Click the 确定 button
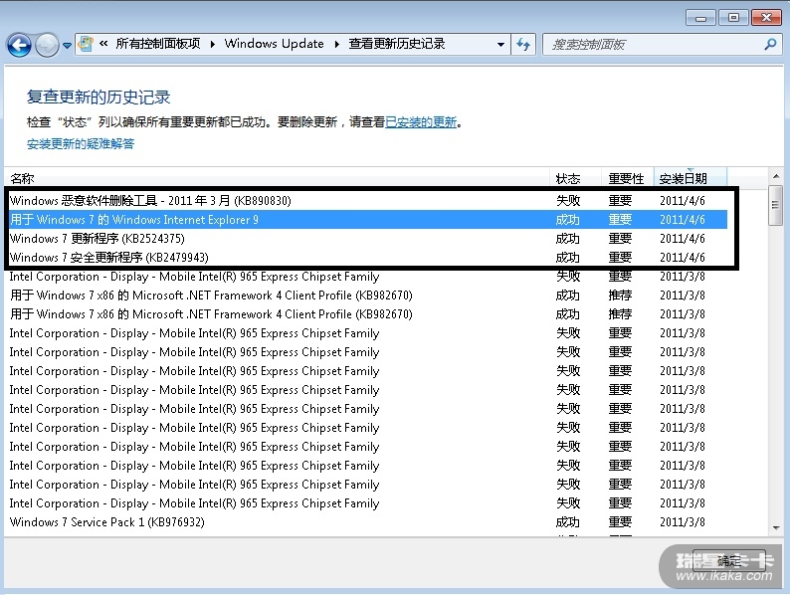 [x=729, y=560]
